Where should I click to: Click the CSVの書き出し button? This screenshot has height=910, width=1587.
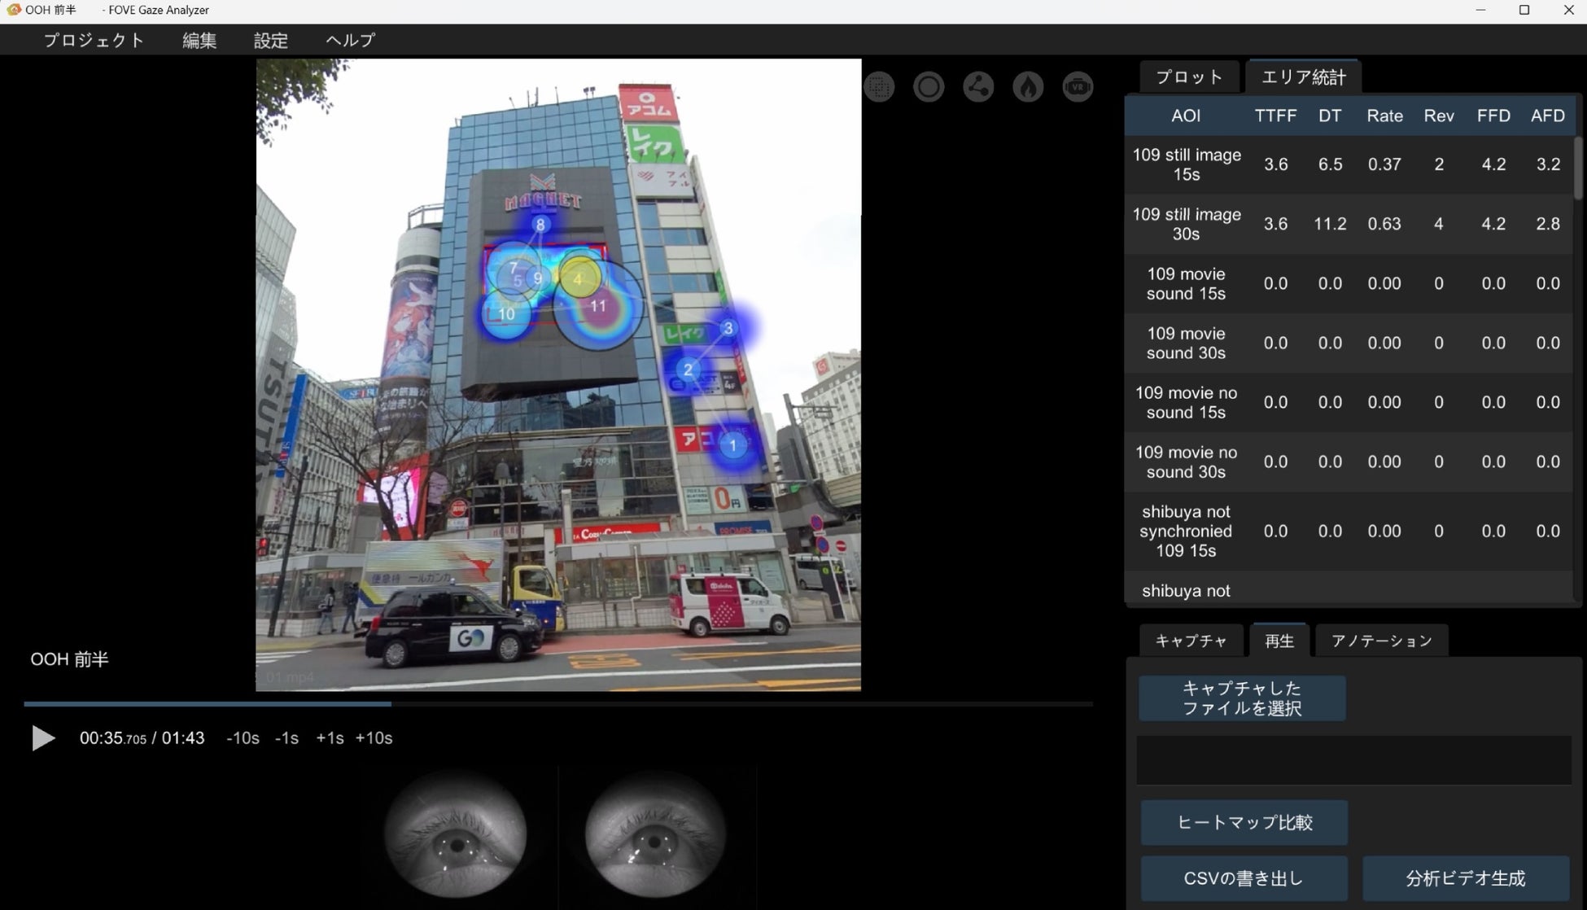pyautogui.click(x=1244, y=878)
